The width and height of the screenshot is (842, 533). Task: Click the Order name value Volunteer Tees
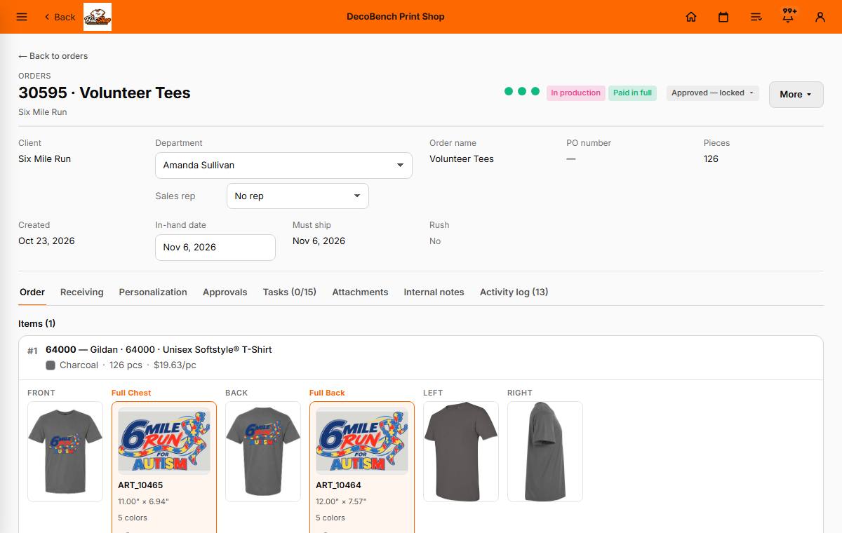[x=462, y=158]
